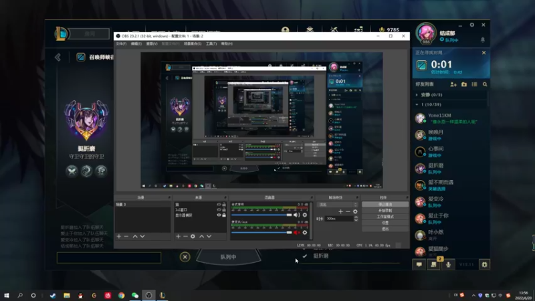Open League client settings gear at top
The width and height of the screenshot is (535, 301).
[x=472, y=25]
